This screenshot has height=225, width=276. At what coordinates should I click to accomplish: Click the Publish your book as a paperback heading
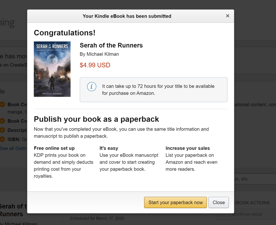pyautogui.click(x=96, y=119)
